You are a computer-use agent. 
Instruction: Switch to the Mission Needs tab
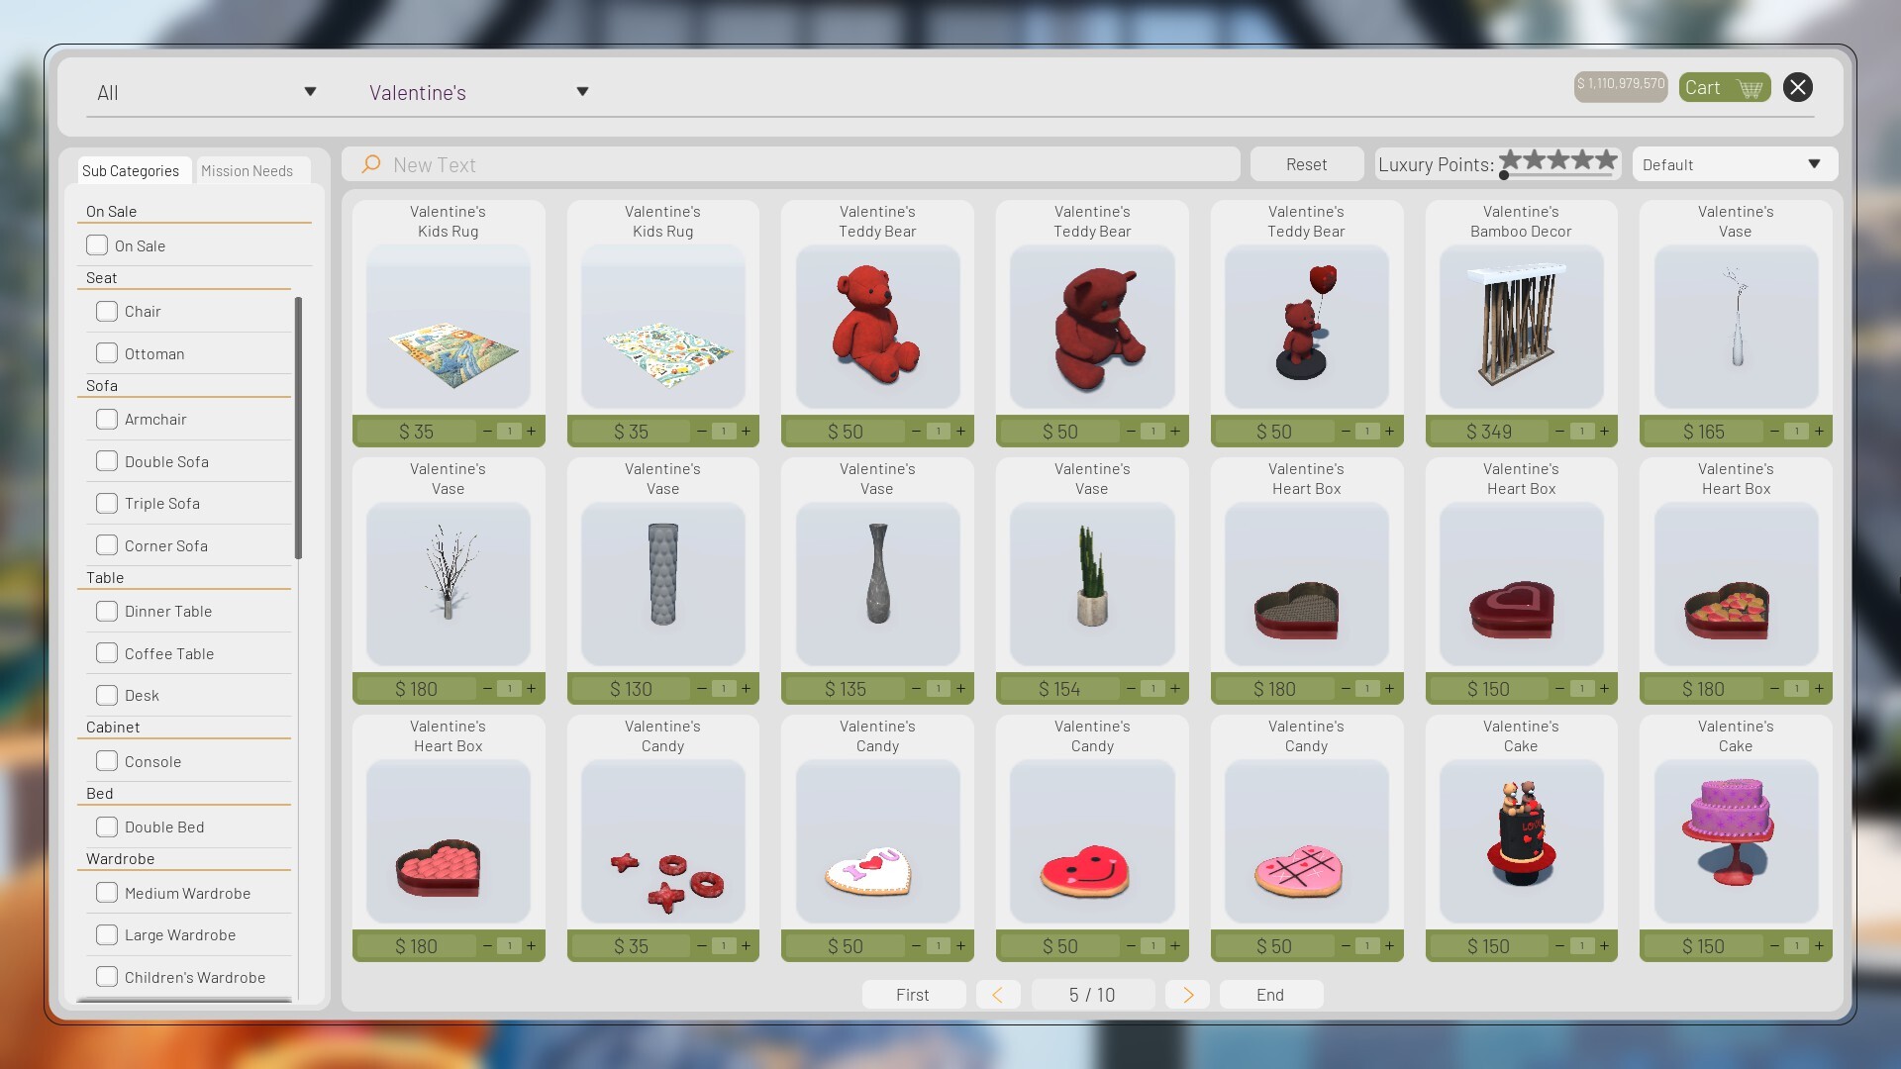pyautogui.click(x=248, y=170)
